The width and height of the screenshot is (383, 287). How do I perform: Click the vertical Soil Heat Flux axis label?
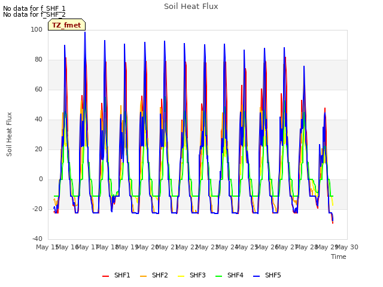(x=9, y=134)
